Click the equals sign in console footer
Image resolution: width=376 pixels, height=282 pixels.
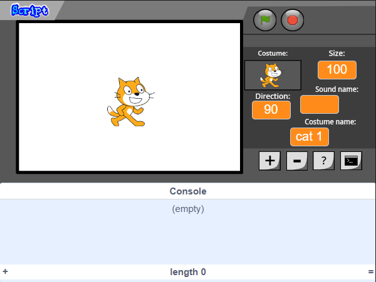tap(371, 272)
